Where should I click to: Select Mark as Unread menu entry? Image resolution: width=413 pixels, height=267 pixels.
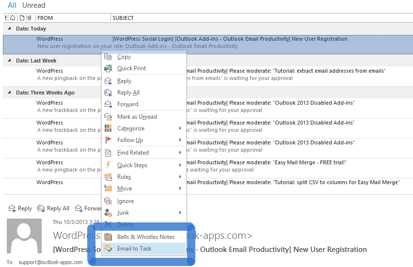pos(144,117)
